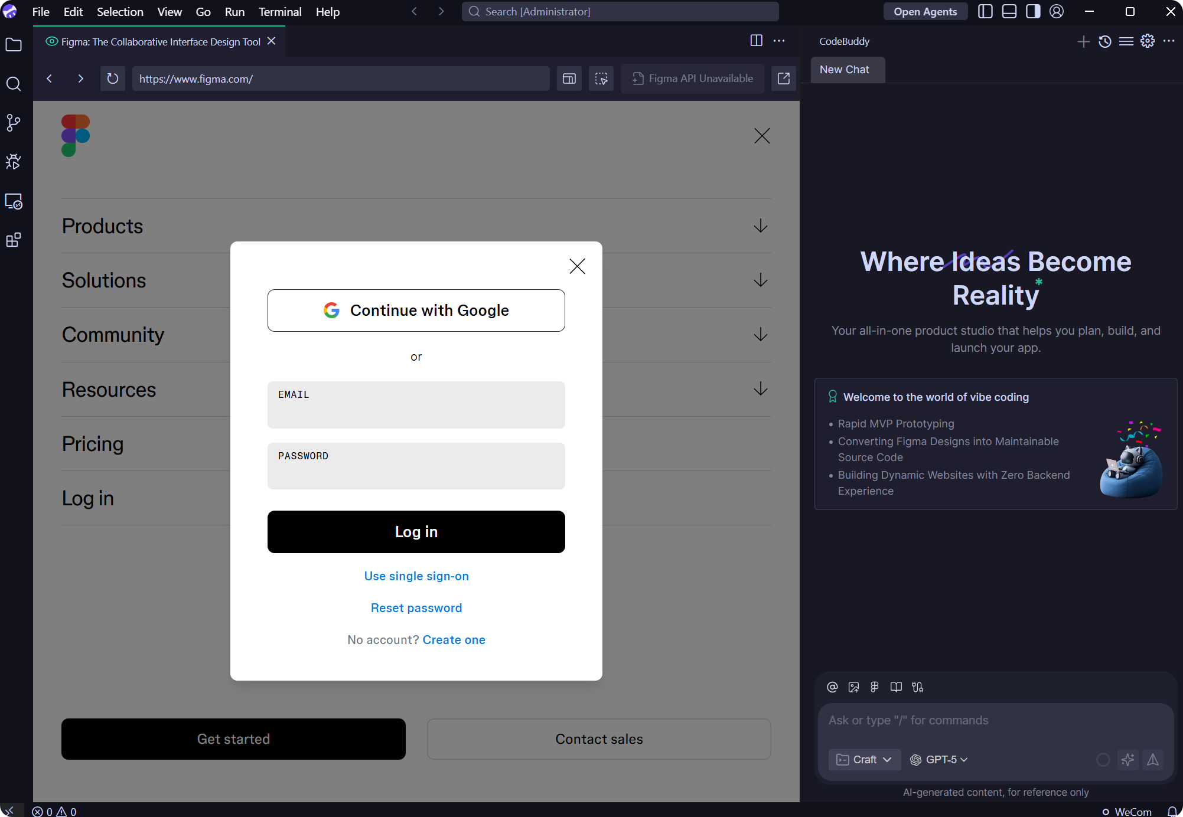1183x817 pixels.
Task: Click the Contact sales button
Action: click(x=599, y=739)
